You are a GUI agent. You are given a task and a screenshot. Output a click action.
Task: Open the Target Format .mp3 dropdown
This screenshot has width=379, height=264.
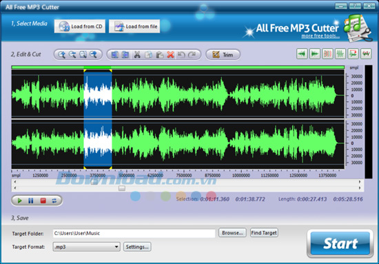(87, 247)
